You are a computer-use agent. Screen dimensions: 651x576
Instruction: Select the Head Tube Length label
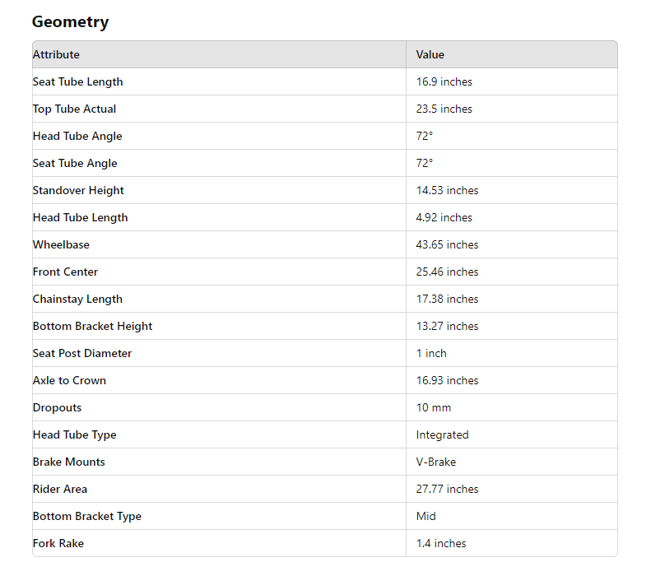[80, 218]
